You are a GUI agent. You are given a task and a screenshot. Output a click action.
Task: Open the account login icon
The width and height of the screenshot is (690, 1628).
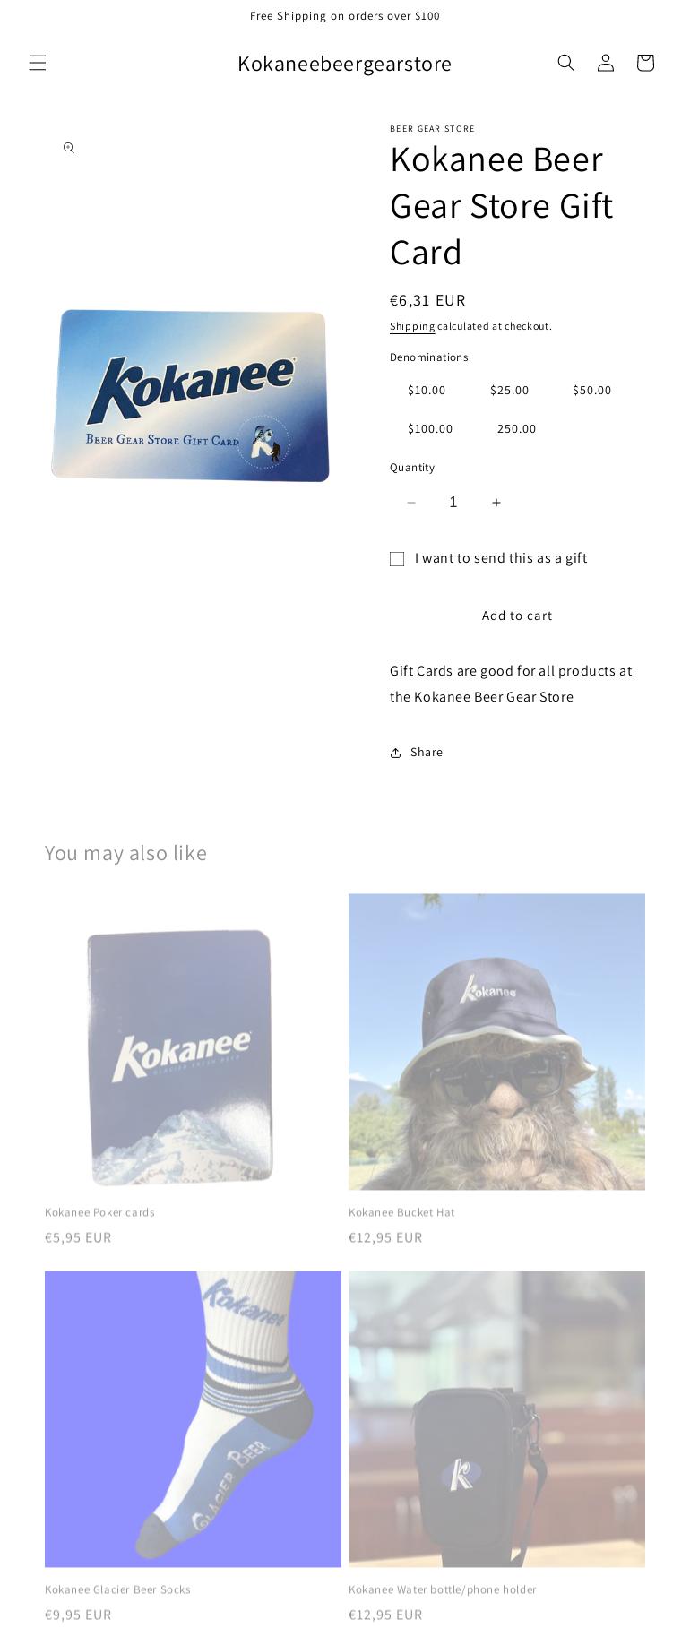point(606,63)
